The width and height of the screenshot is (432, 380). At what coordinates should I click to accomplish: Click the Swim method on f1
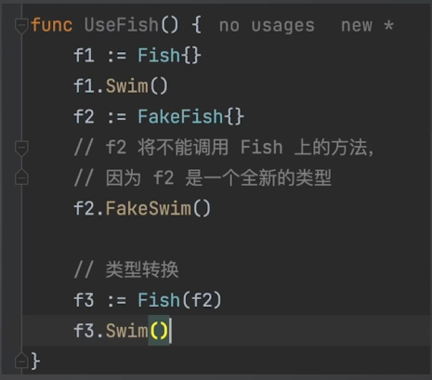point(127,85)
